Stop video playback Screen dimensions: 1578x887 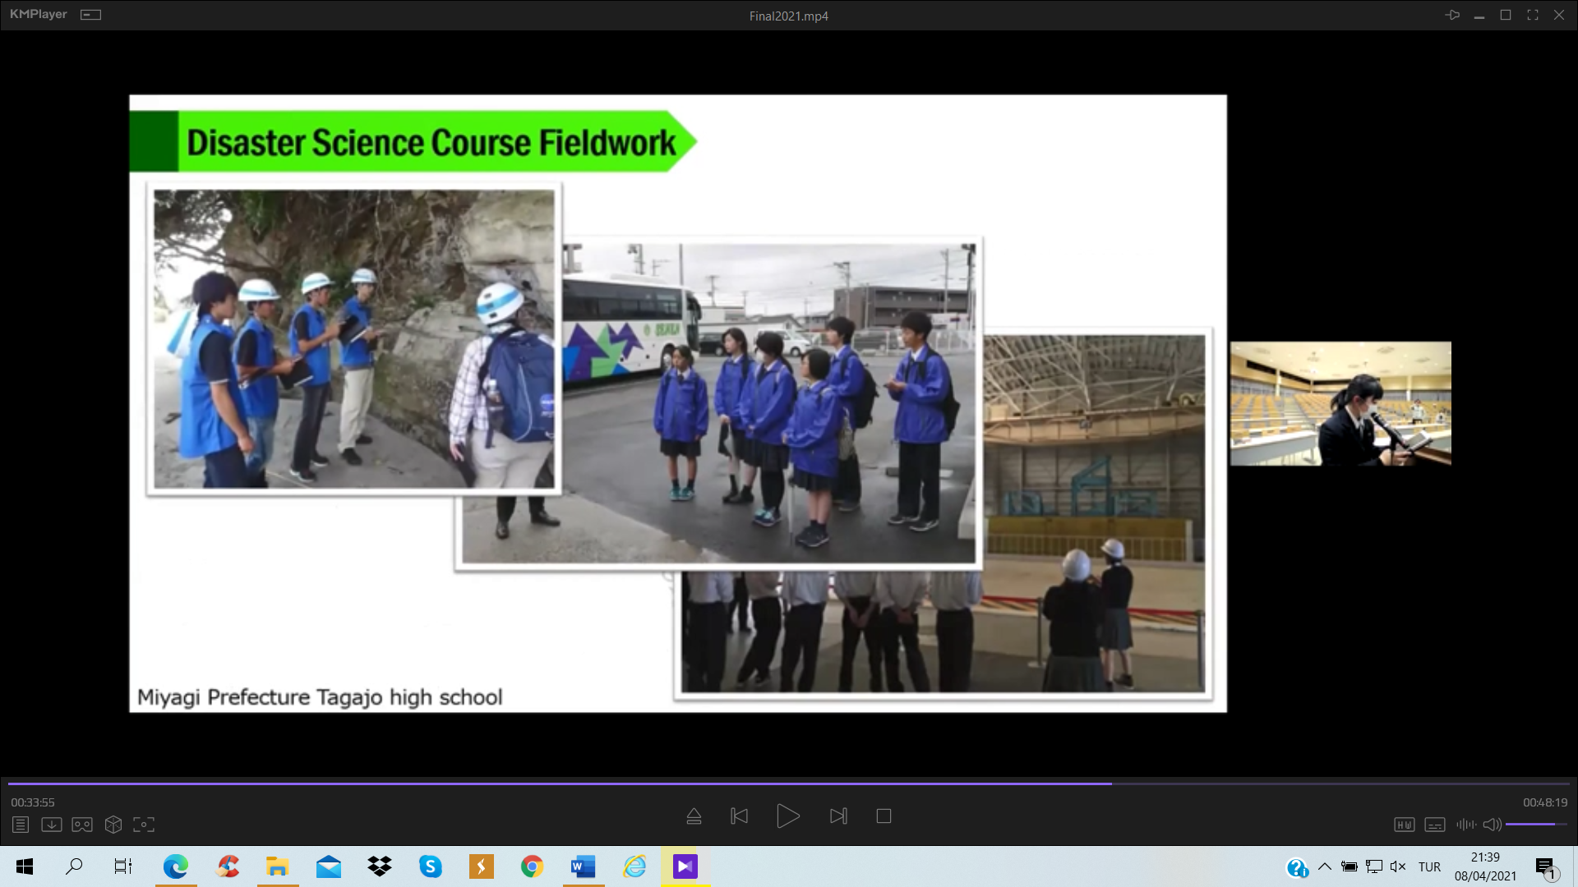[x=884, y=816]
